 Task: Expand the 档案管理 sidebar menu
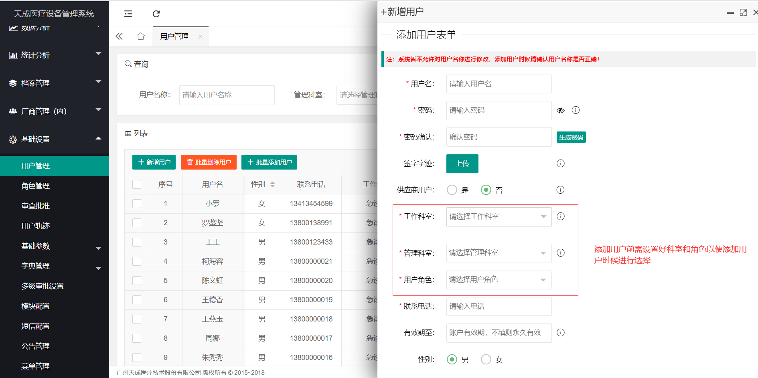pyautogui.click(x=99, y=82)
